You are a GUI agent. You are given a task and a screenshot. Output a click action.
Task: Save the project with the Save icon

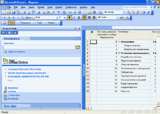pos(14,12)
